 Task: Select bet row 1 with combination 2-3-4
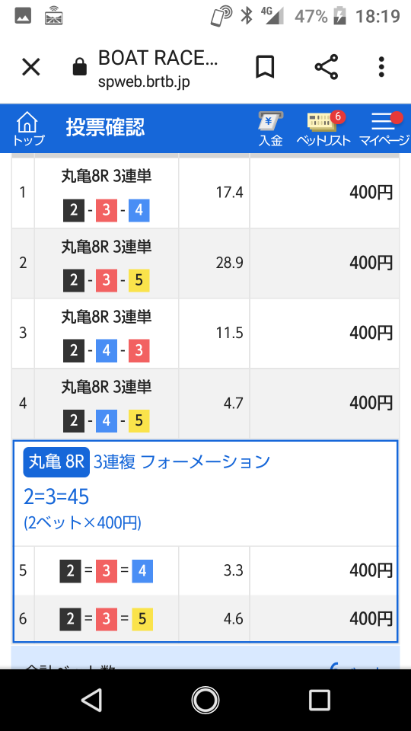coord(205,193)
